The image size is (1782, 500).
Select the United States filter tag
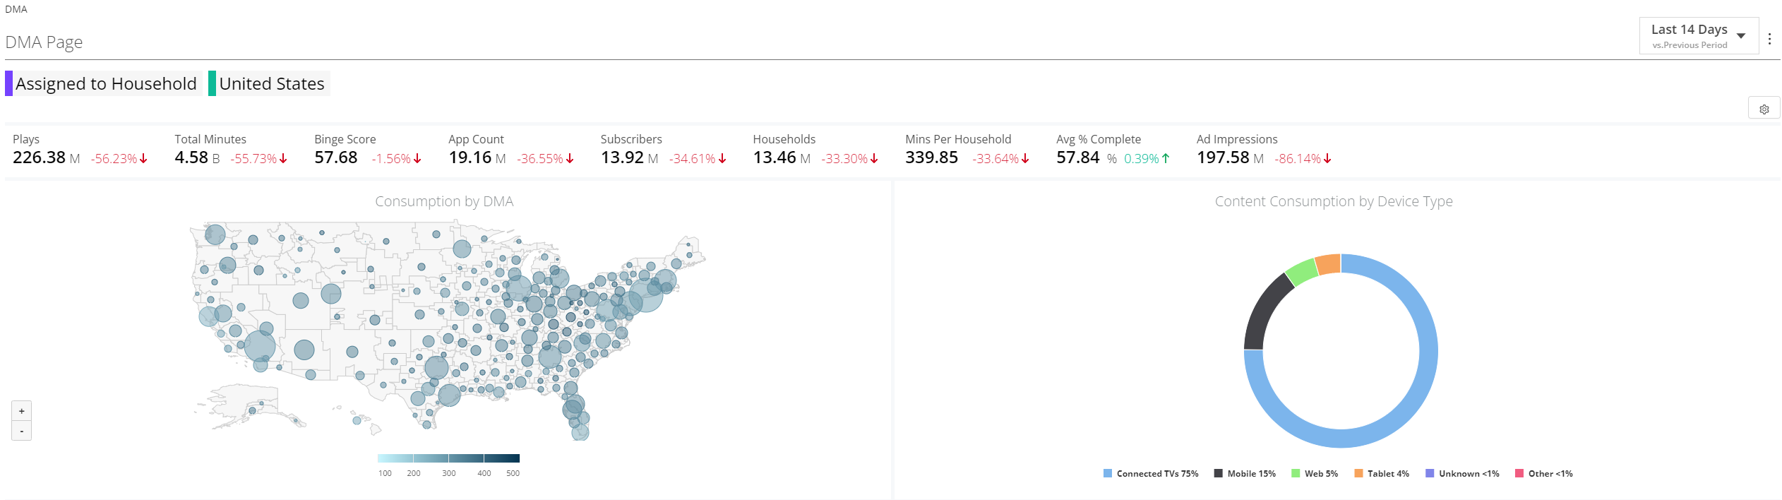point(269,83)
